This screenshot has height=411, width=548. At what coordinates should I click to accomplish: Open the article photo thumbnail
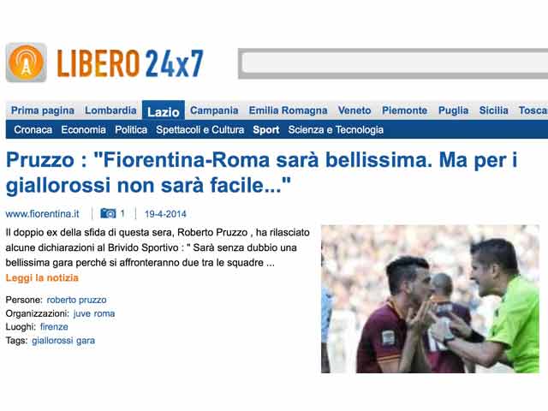[x=430, y=299]
